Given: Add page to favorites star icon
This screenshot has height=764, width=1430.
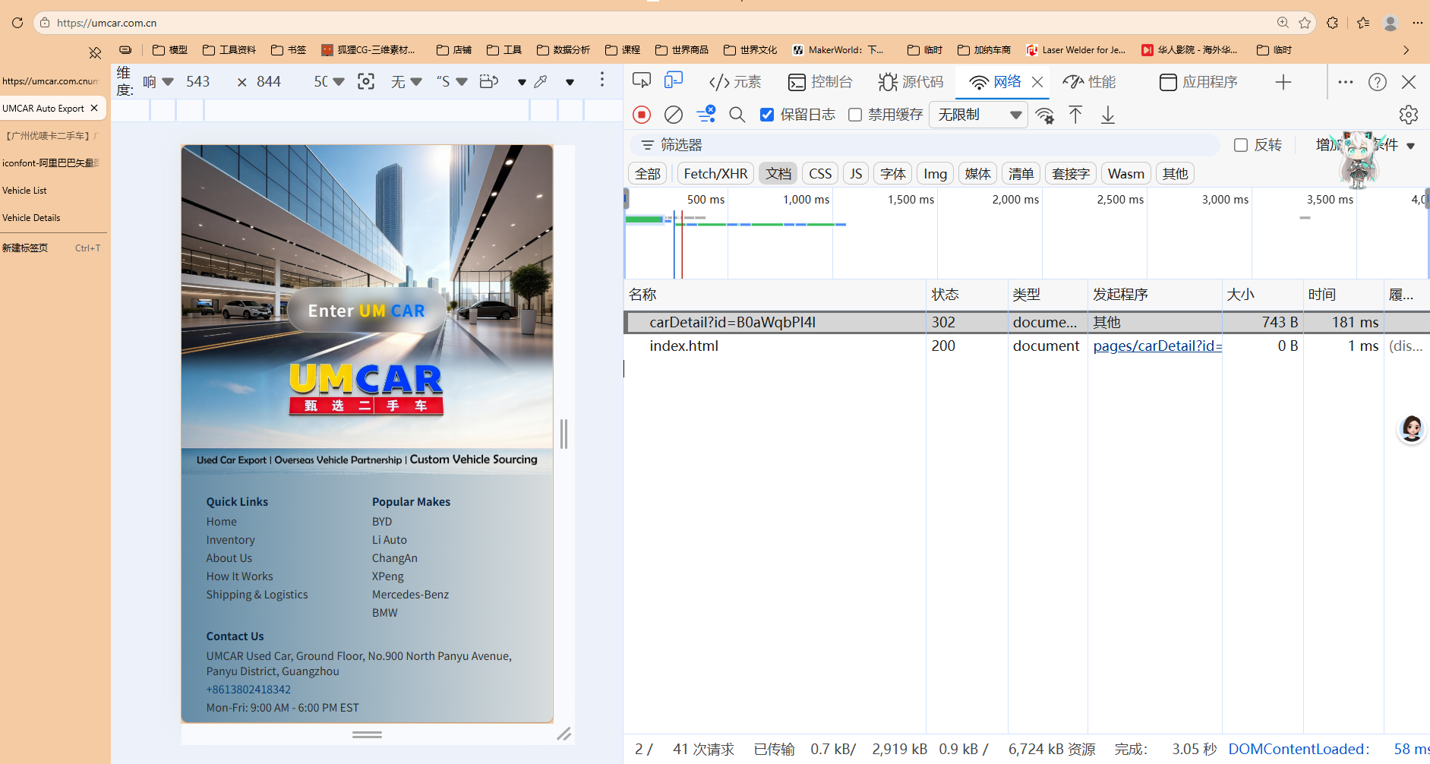Looking at the screenshot, I should tap(1305, 23).
